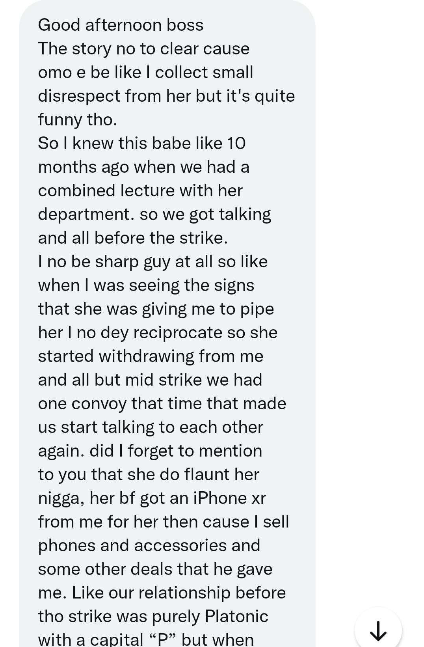Tap 'again. did I forget to mention' text

coord(150,451)
